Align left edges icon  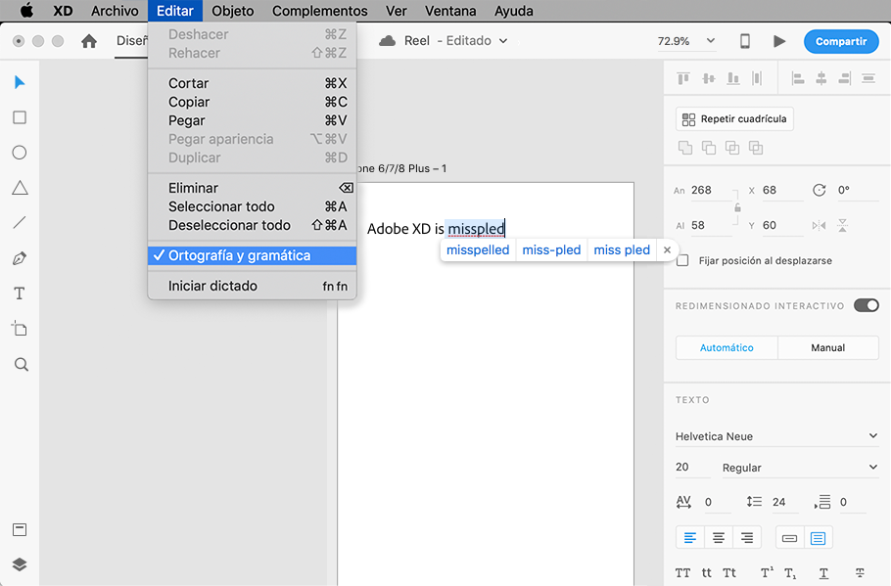pos(798,78)
